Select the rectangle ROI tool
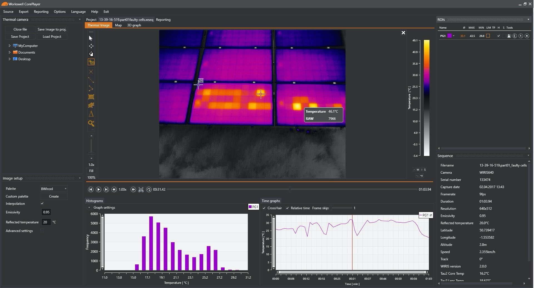The height and width of the screenshot is (288, 534). pos(91,97)
